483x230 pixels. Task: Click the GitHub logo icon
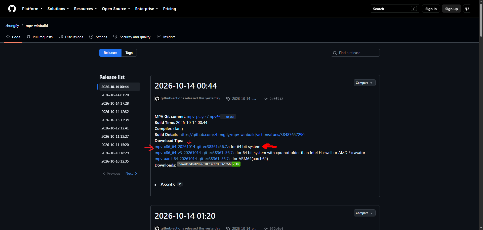(x=12, y=9)
